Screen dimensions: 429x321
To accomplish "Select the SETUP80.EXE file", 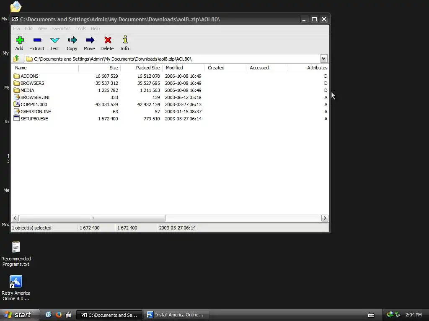I will point(31,119).
